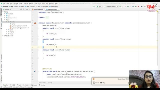The width and height of the screenshot is (160, 90).
Task: Expand the layout folder
Action: coord(6,30)
